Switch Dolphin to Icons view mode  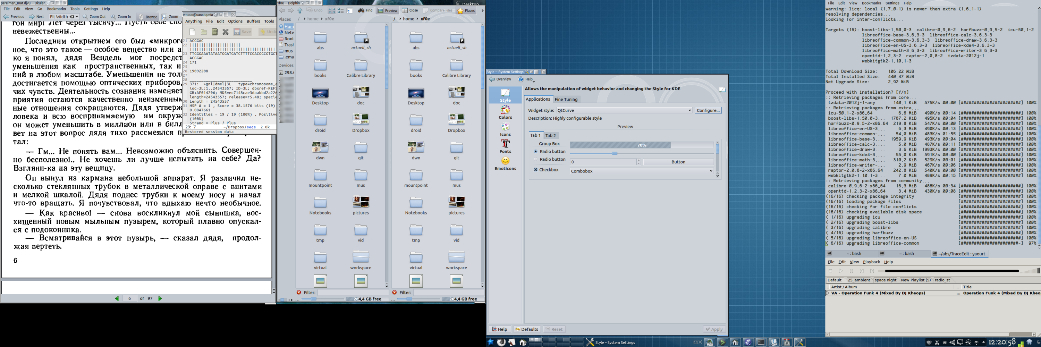coord(332,10)
